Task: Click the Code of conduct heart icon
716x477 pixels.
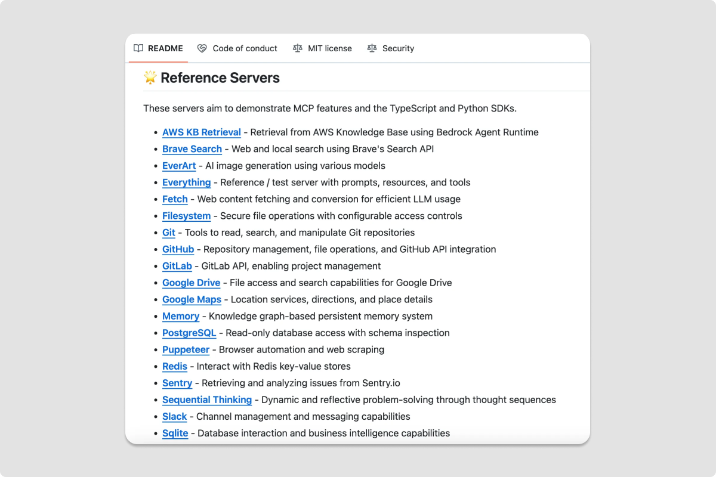Action: point(202,48)
